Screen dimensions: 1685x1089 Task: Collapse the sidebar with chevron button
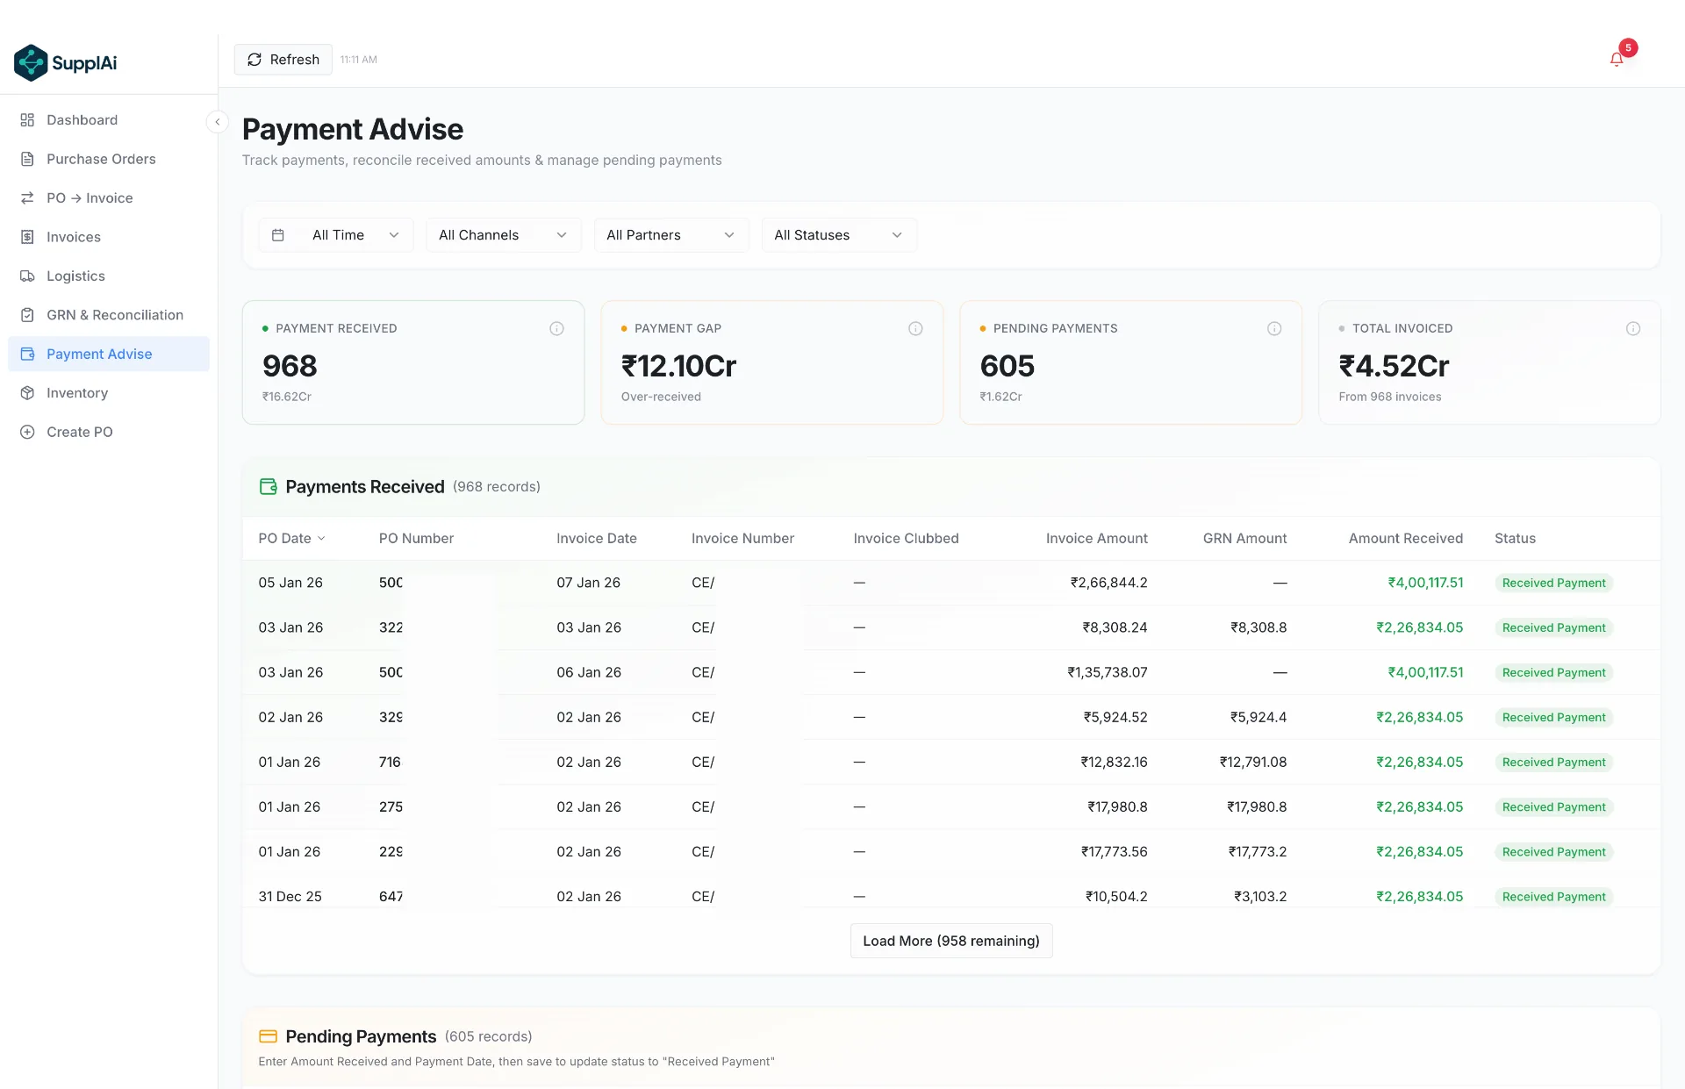217,122
